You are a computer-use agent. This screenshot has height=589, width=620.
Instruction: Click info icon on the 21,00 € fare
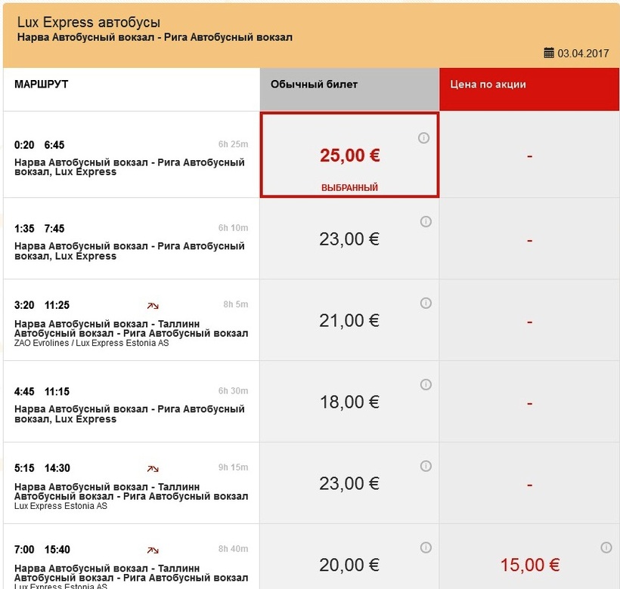426,303
